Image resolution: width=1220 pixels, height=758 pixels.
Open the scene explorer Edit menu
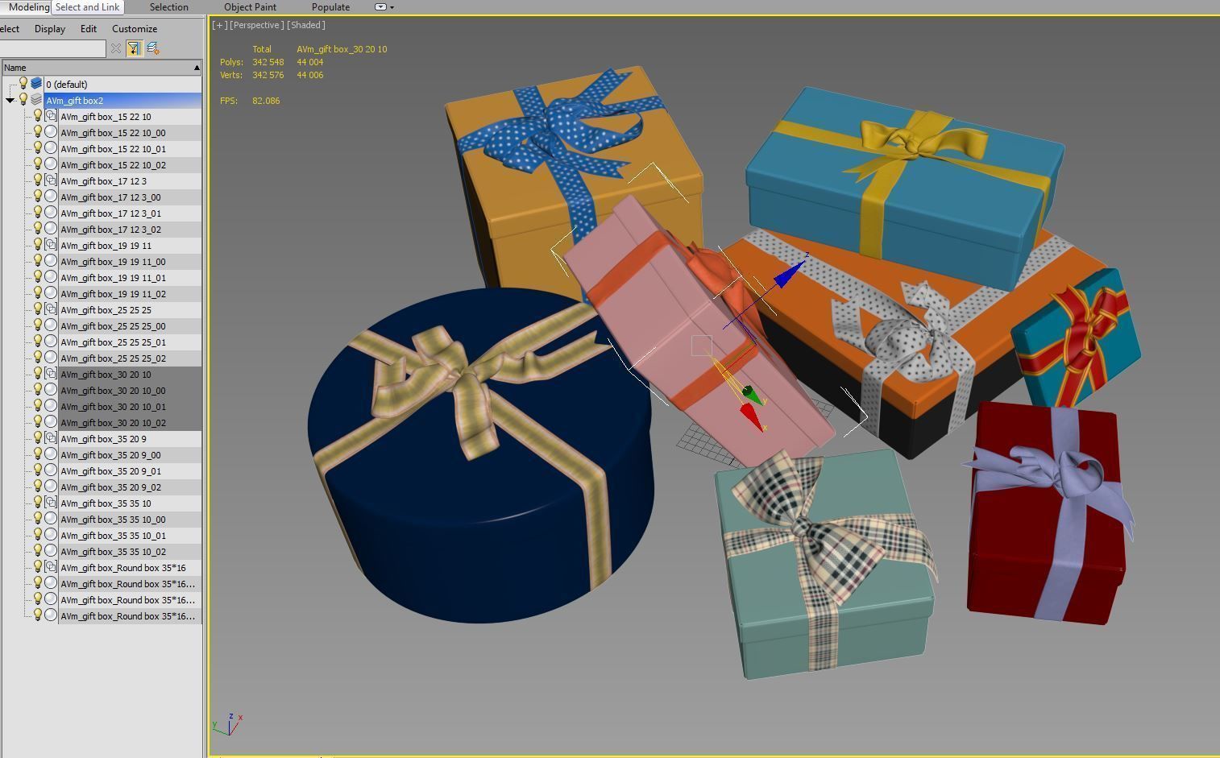[x=89, y=29]
